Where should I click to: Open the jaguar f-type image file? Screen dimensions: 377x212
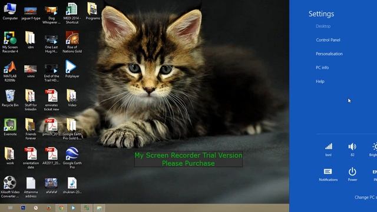click(31, 13)
